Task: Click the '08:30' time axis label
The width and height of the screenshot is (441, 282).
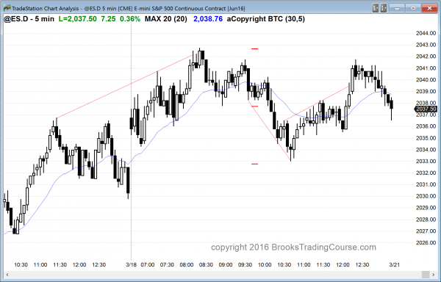Action: click(x=206, y=265)
